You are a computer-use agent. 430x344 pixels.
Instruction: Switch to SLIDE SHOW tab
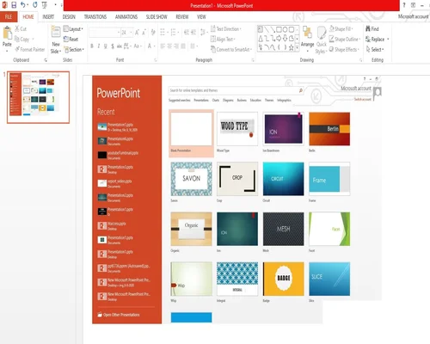tap(157, 16)
